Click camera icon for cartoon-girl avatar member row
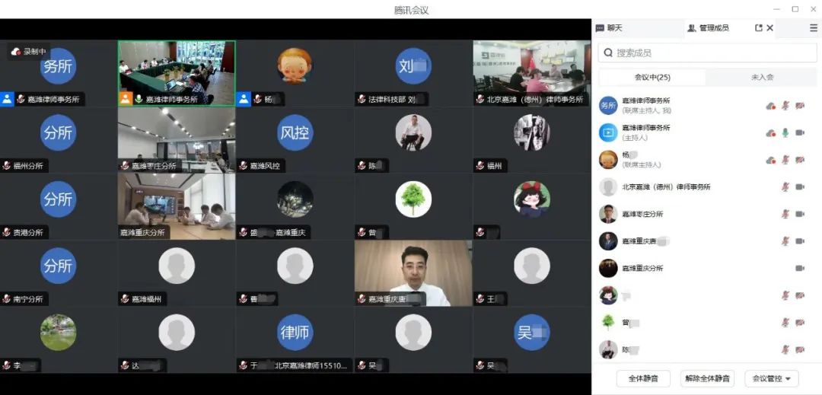The image size is (822, 395). click(x=799, y=295)
